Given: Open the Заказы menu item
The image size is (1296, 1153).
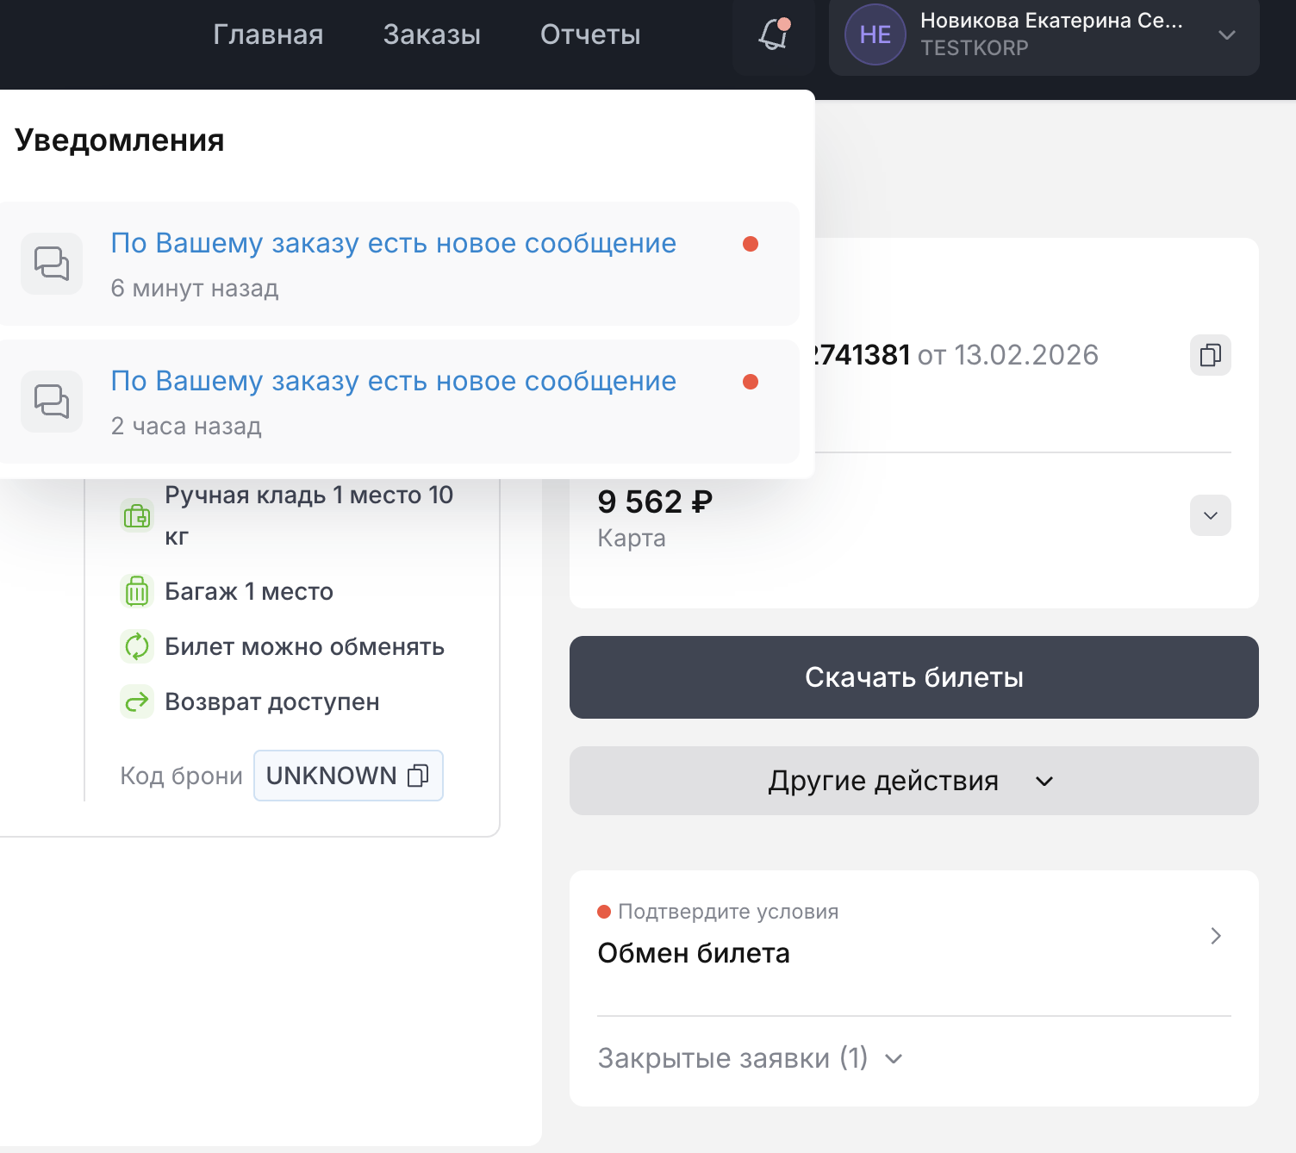Looking at the screenshot, I should 432,34.
